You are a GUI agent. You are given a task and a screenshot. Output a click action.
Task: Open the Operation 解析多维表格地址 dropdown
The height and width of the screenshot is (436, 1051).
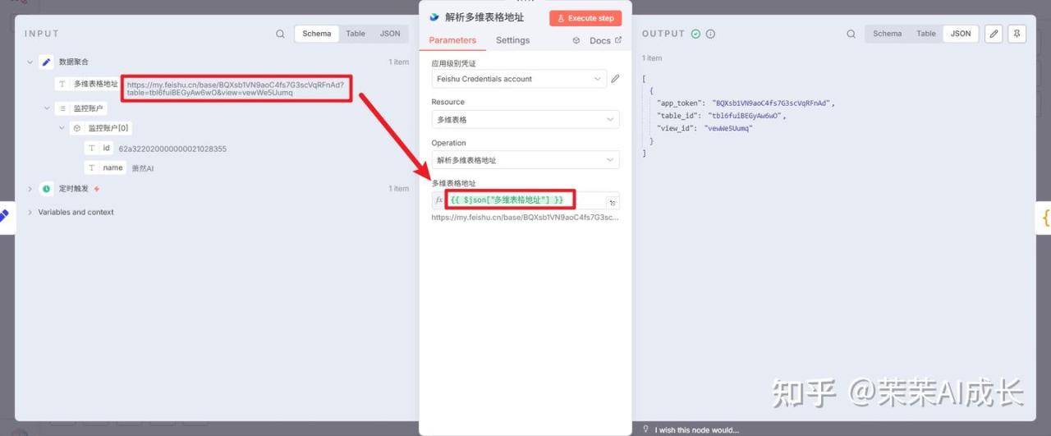coord(525,160)
